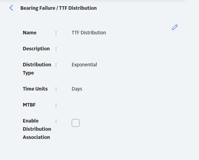Click the Time Units label
Viewport: 199px width, 160px height.
[x=35, y=89]
